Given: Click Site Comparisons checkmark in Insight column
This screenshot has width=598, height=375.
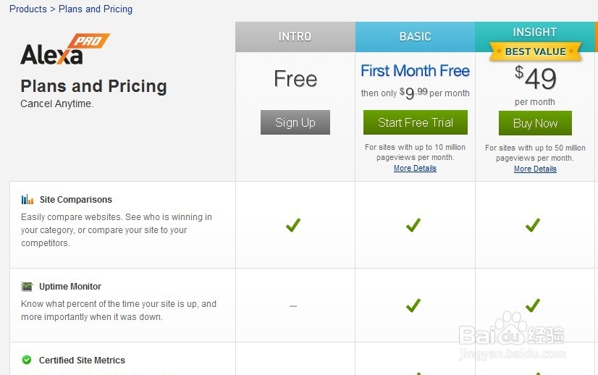Looking at the screenshot, I should click(533, 225).
